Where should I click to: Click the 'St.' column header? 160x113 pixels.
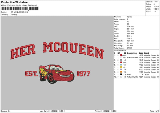pos(125,53)
